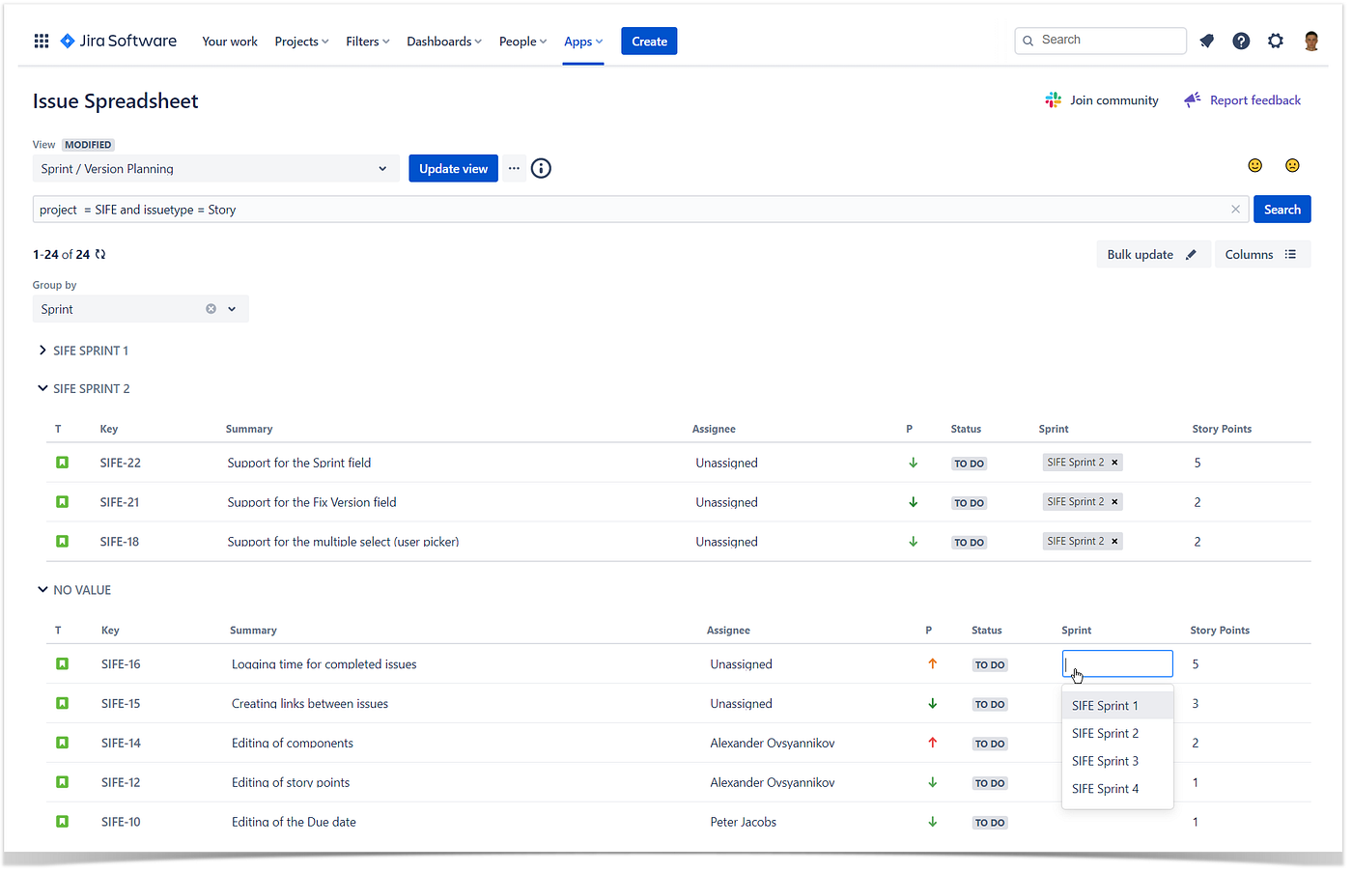The height and width of the screenshot is (872, 1352).
Task: Open the People dropdown menu
Action: click(522, 42)
